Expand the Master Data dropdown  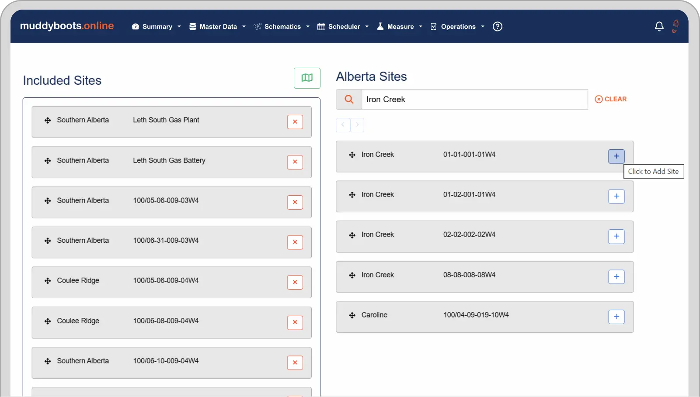[x=217, y=27]
